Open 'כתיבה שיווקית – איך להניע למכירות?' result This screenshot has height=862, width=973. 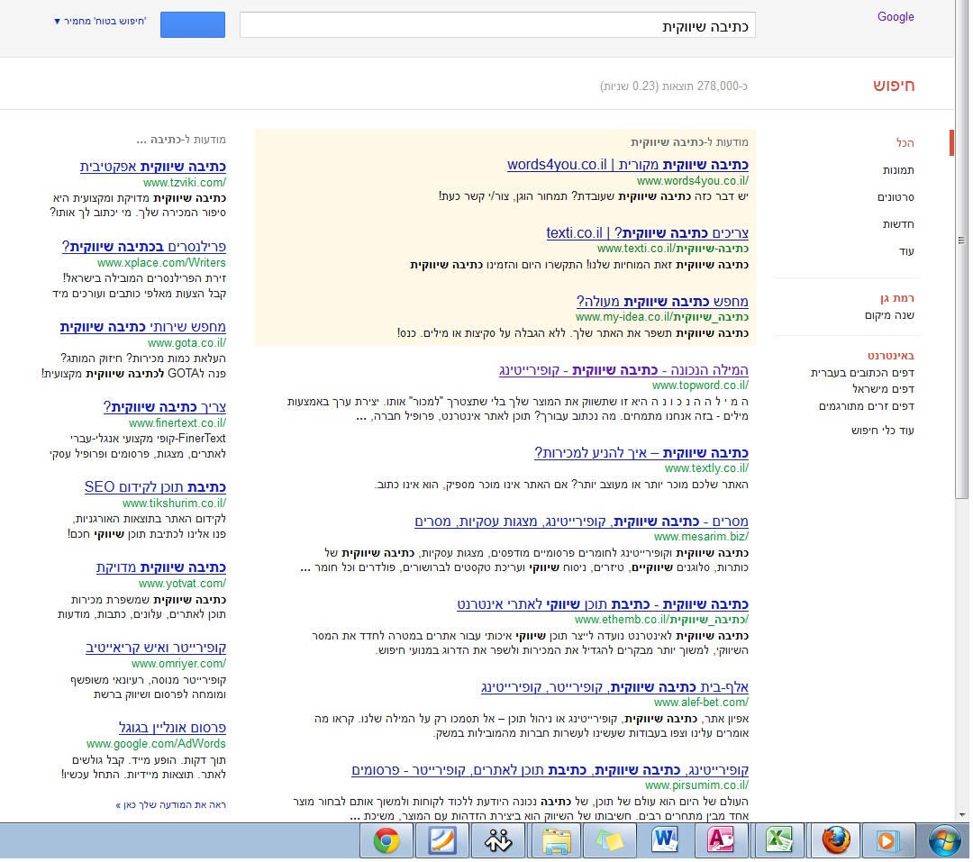click(x=641, y=453)
